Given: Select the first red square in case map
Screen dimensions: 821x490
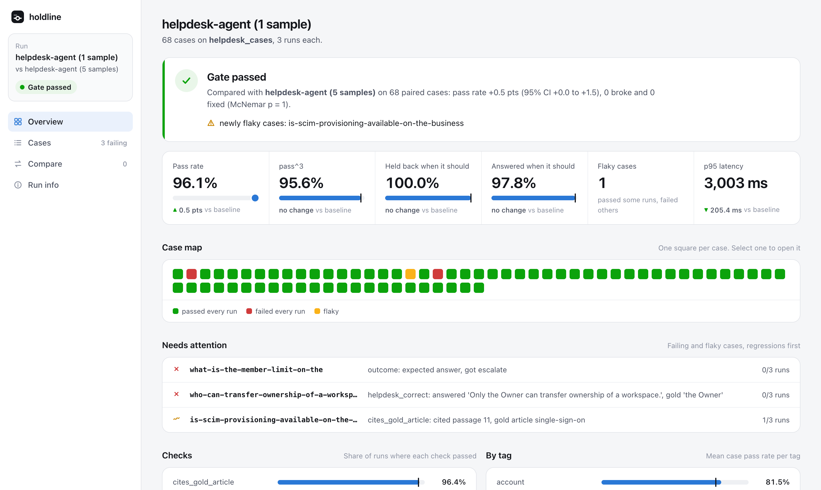Looking at the screenshot, I should [192, 274].
